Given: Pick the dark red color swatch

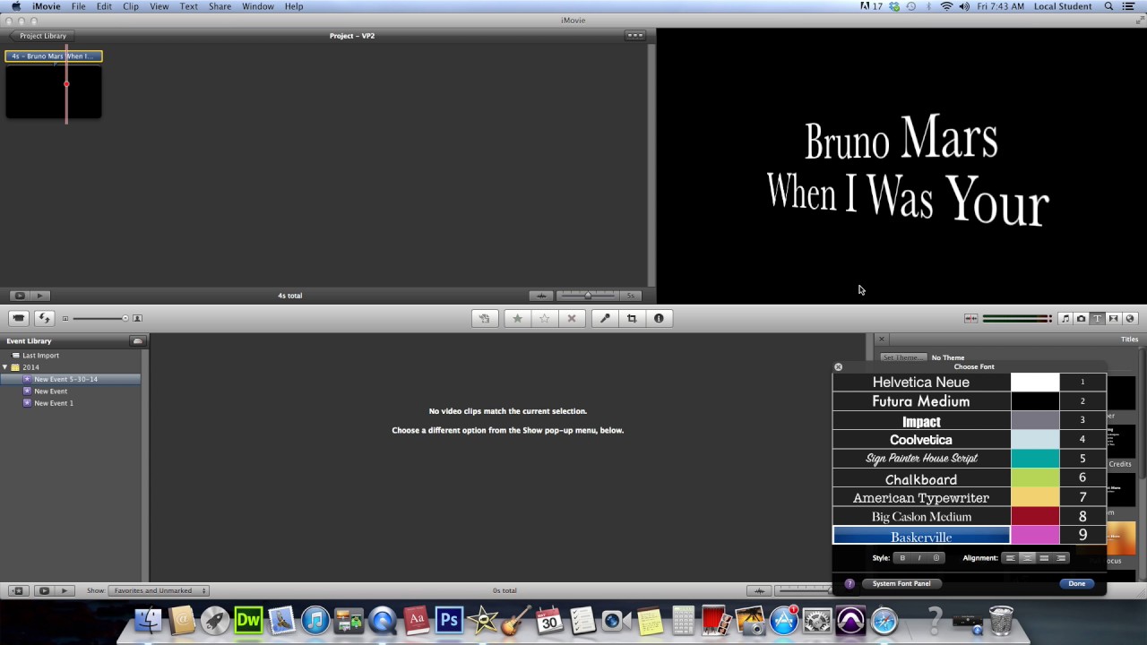Looking at the screenshot, I should [1035, 517].
